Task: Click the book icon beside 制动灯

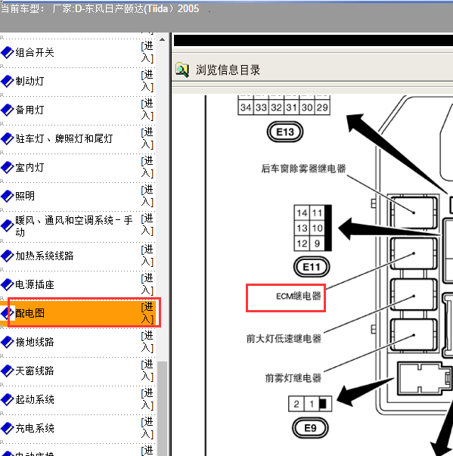Action: (x=8, y=81)
